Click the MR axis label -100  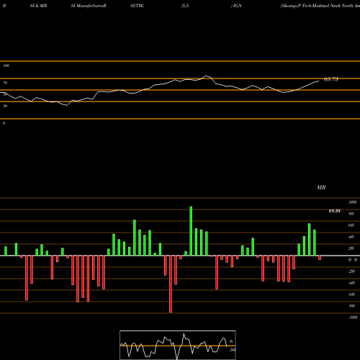pyautogui.click(x=353, y=318)
